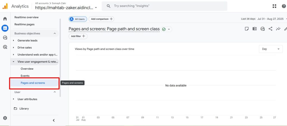Open the Home icon in left rail
The image size is (287, 126).
click(x=5, y=19)
